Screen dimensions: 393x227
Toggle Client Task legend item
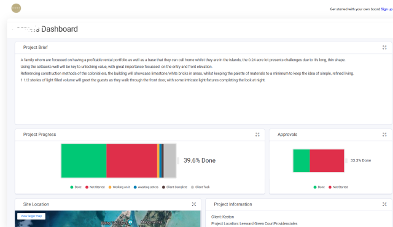(200, 187)
